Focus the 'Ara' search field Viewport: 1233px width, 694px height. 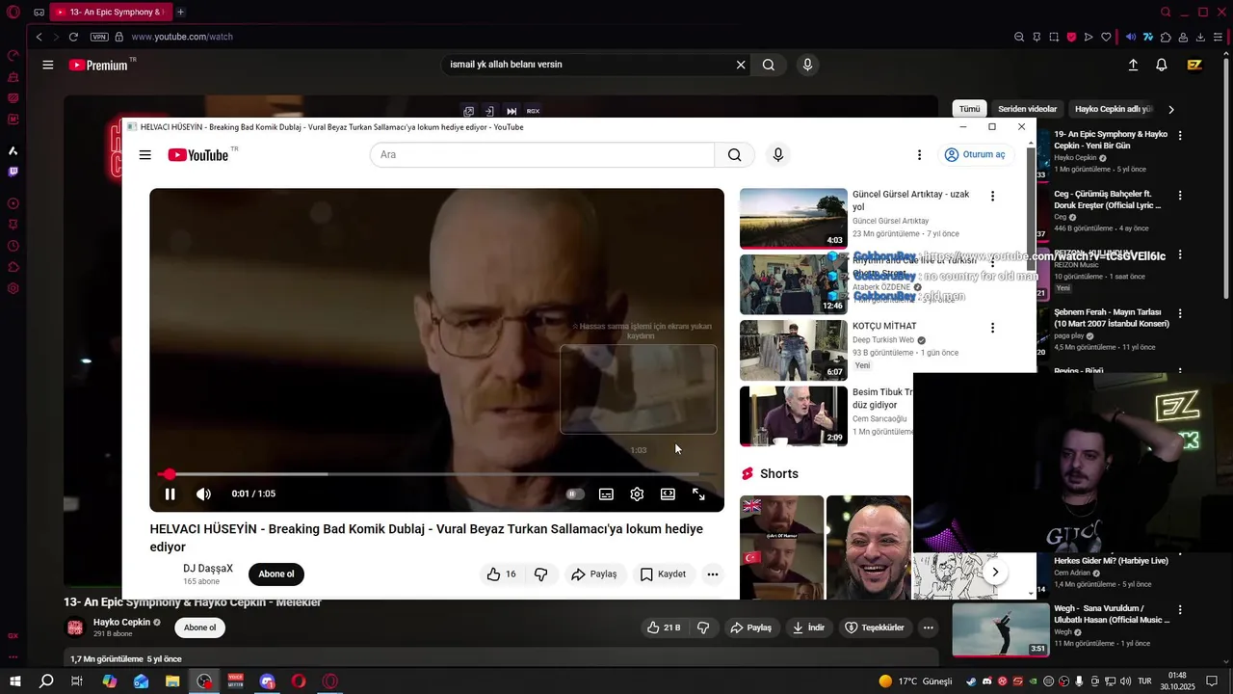point(542,155)
